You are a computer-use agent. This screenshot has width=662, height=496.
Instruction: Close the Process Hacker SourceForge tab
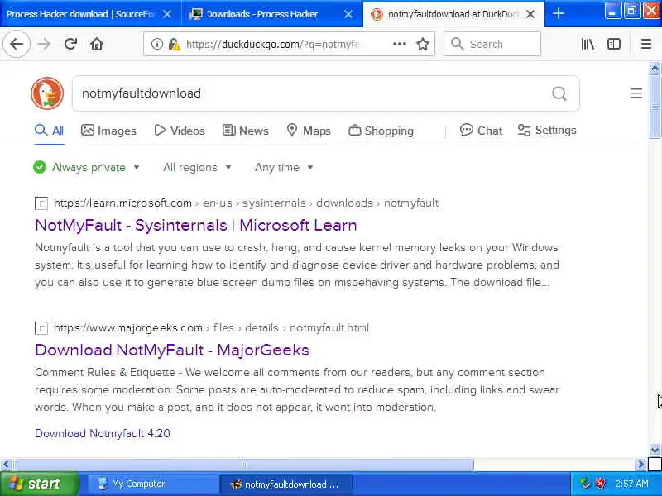coord(167,14)
